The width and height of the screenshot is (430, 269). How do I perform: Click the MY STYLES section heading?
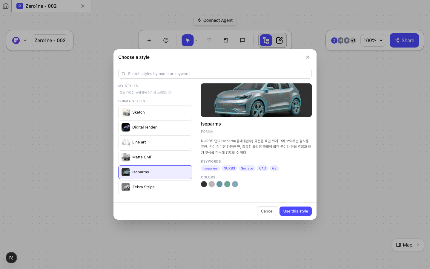(x=128, y=86)
